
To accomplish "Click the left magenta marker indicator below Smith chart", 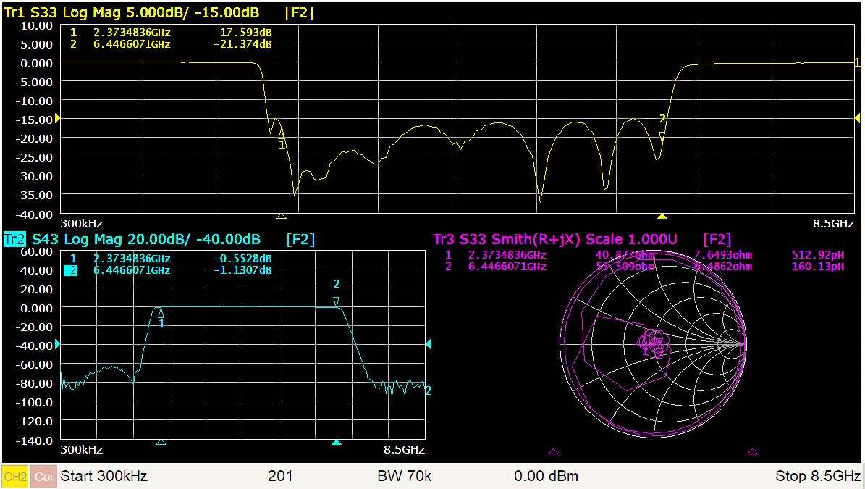I will [x=553, y=452].
